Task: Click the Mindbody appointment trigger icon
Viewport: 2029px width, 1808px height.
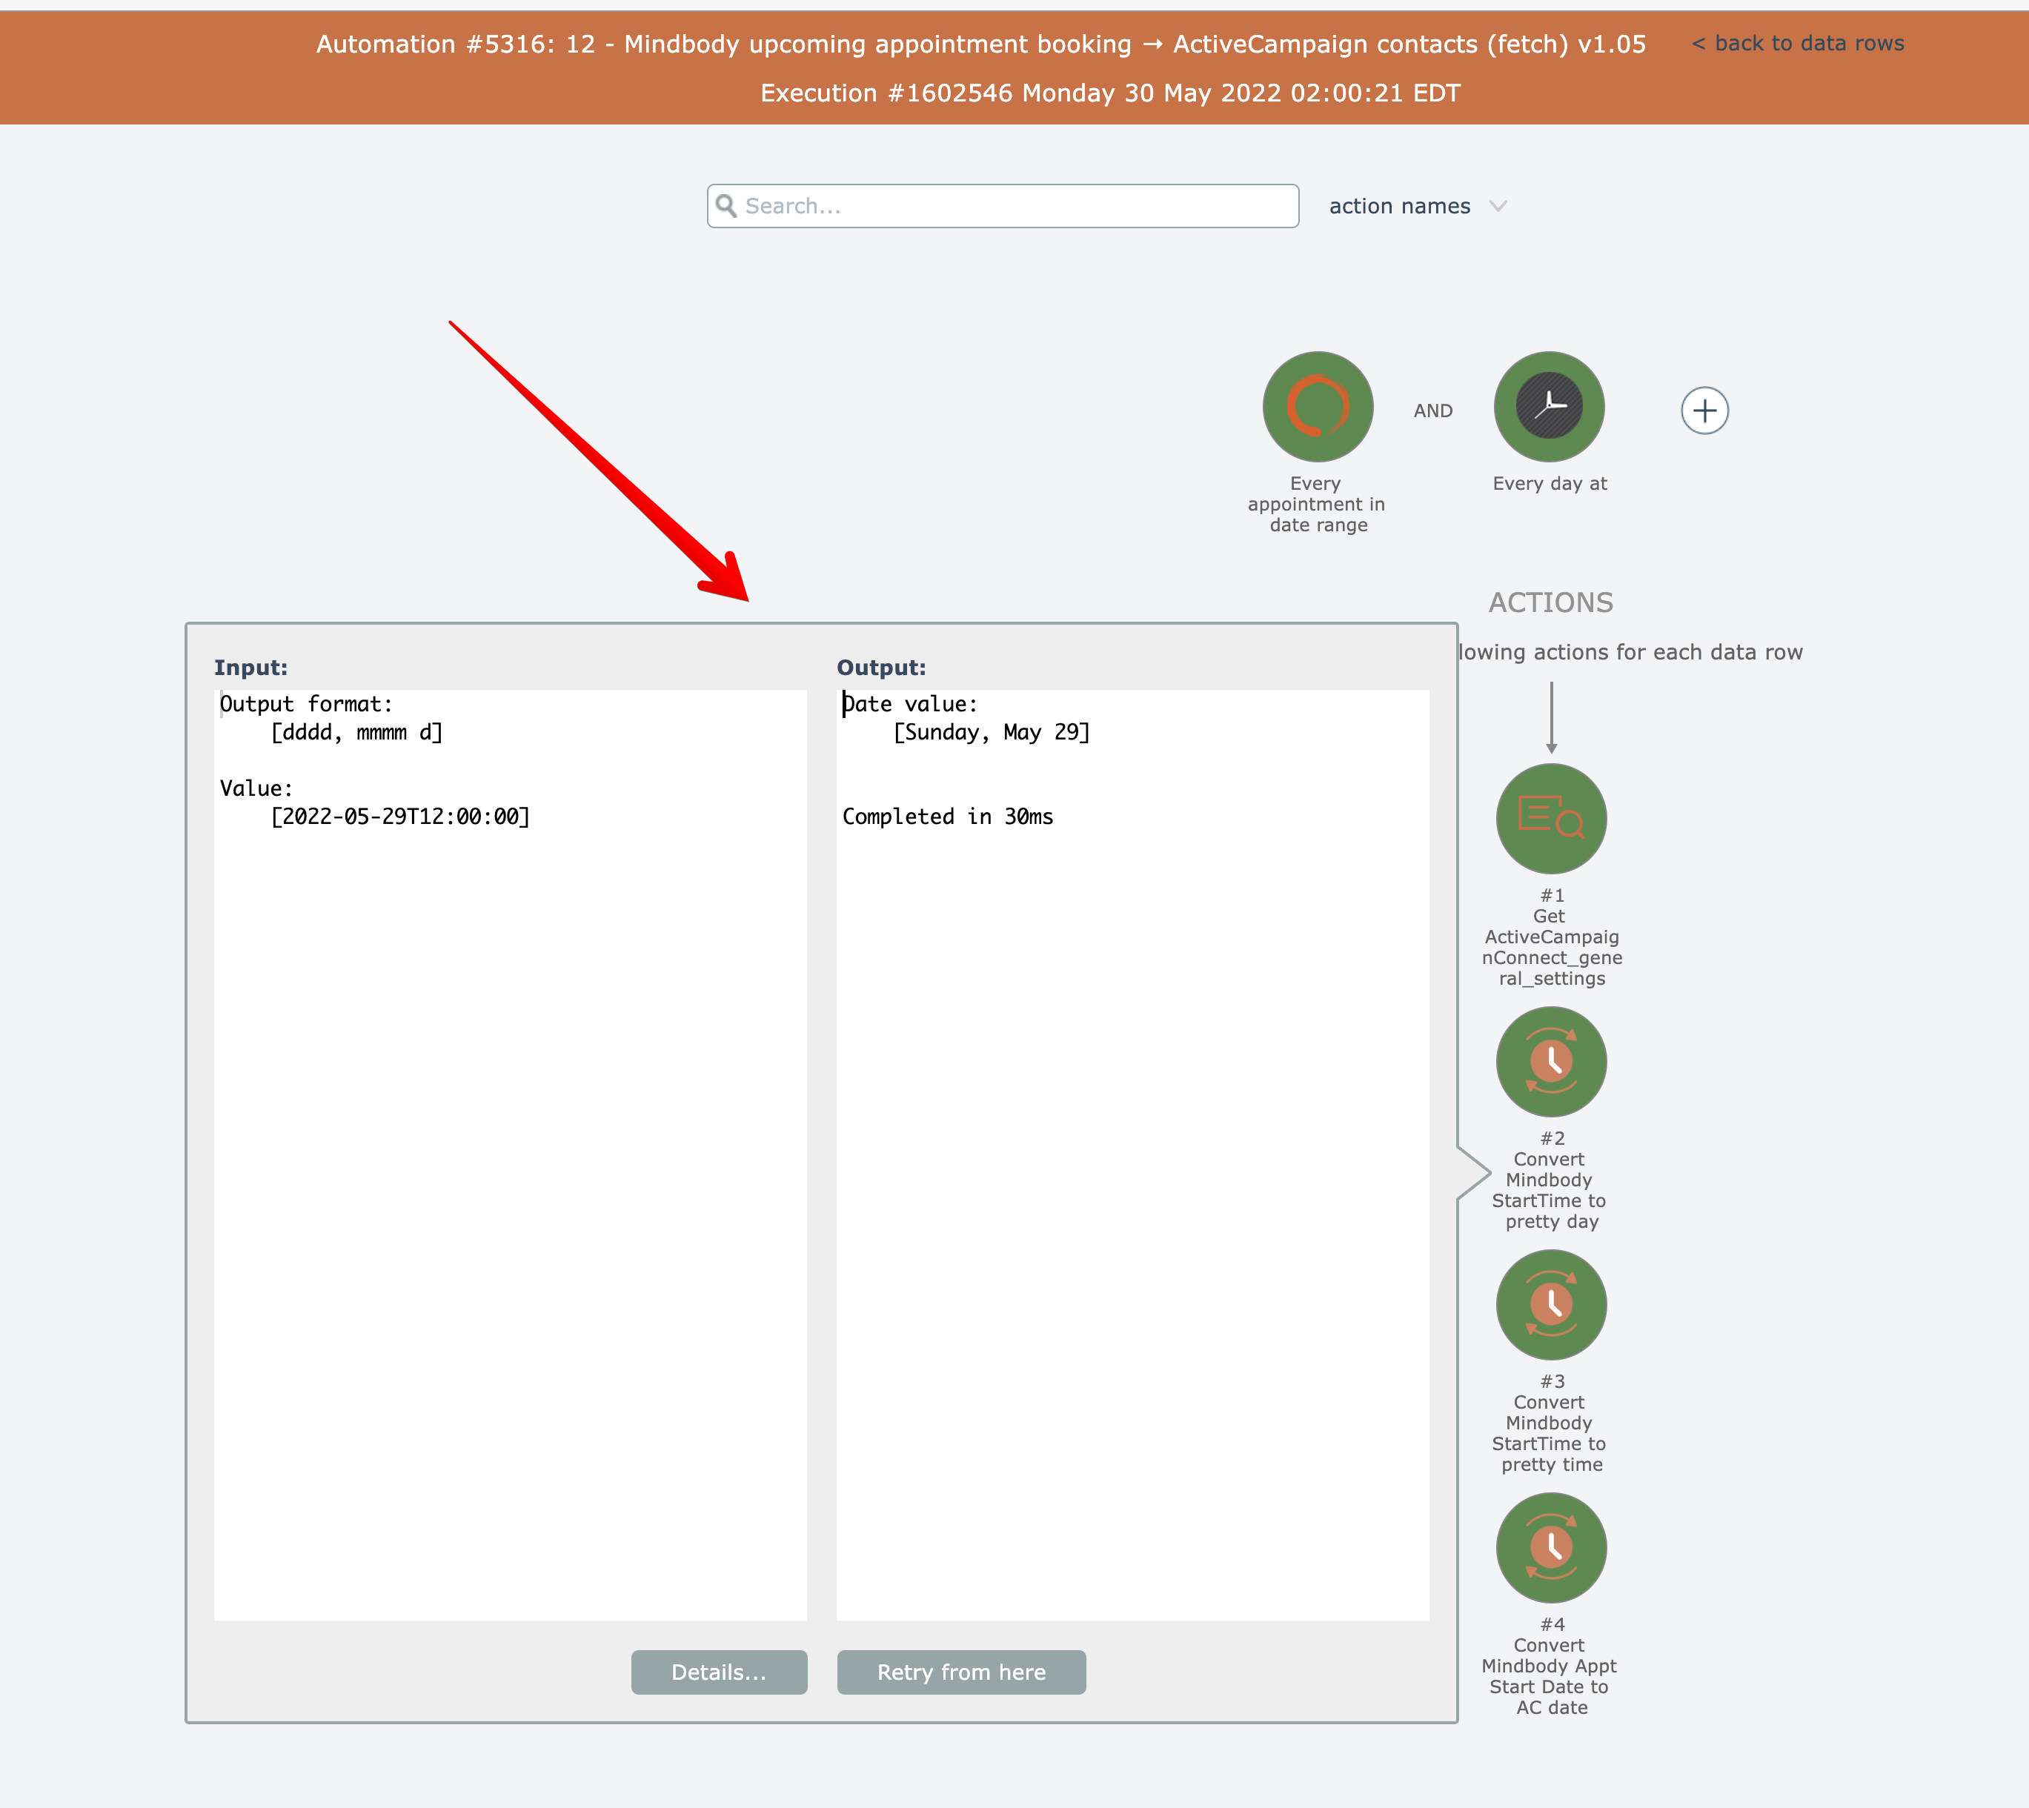Action: pos(1318,406)
